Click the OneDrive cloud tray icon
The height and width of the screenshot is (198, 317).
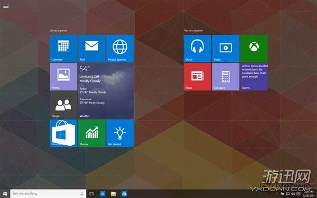283,194
